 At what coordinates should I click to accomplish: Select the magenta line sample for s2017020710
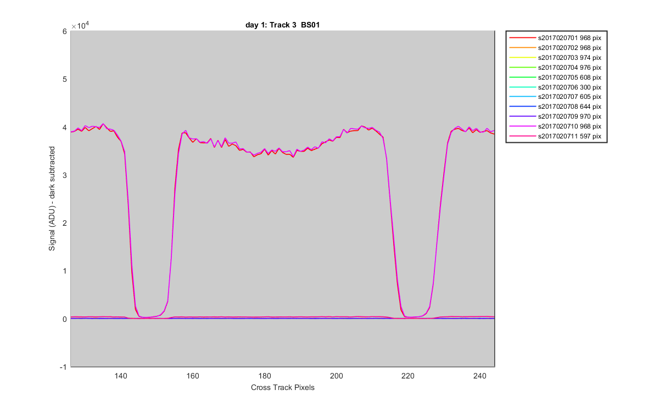coord(522,126)
